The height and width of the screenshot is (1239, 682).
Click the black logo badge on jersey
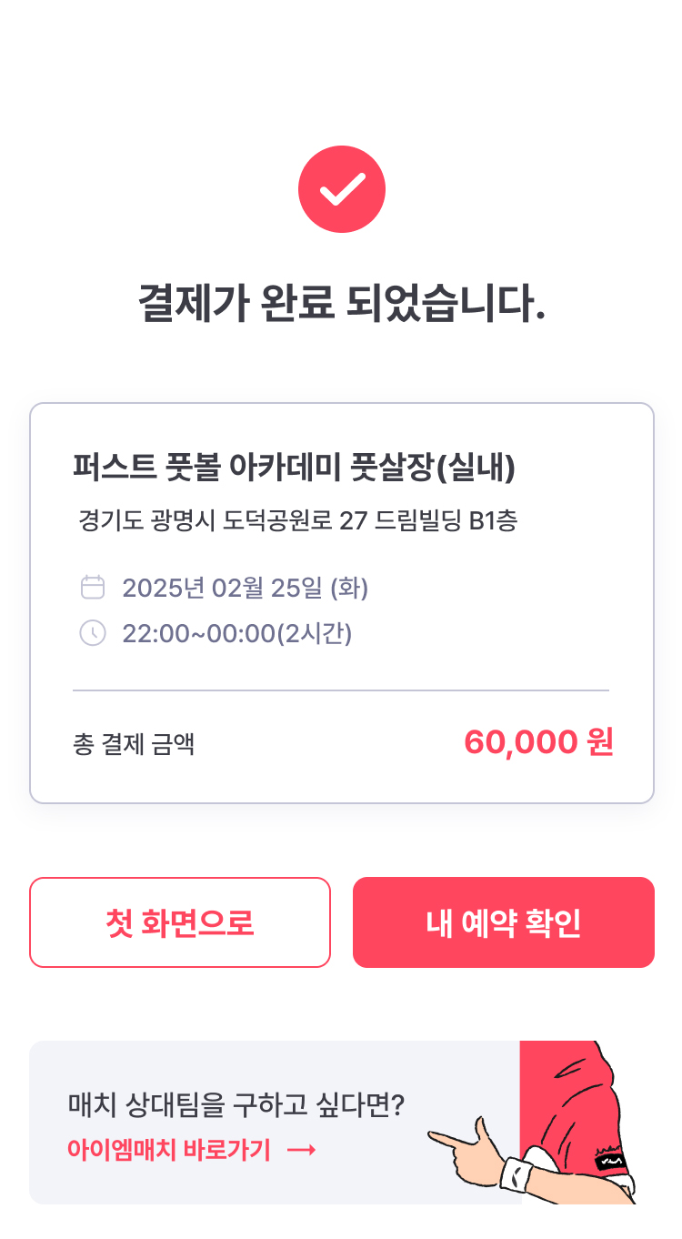tap(607, 1160)
